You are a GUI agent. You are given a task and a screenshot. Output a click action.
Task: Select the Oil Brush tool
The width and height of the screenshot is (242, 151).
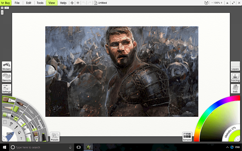click(x=9, y=100)
